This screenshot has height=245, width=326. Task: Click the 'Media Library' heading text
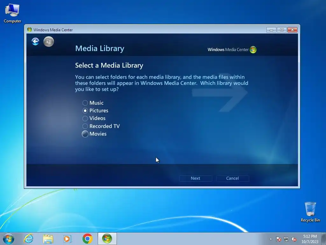pyautogui.click(x=100, y=48)
